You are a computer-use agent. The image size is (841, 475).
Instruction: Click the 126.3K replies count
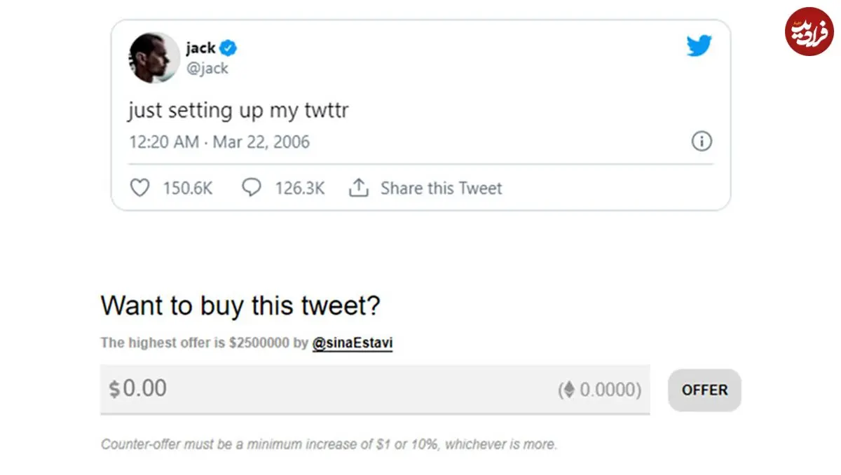coord(299,188)
